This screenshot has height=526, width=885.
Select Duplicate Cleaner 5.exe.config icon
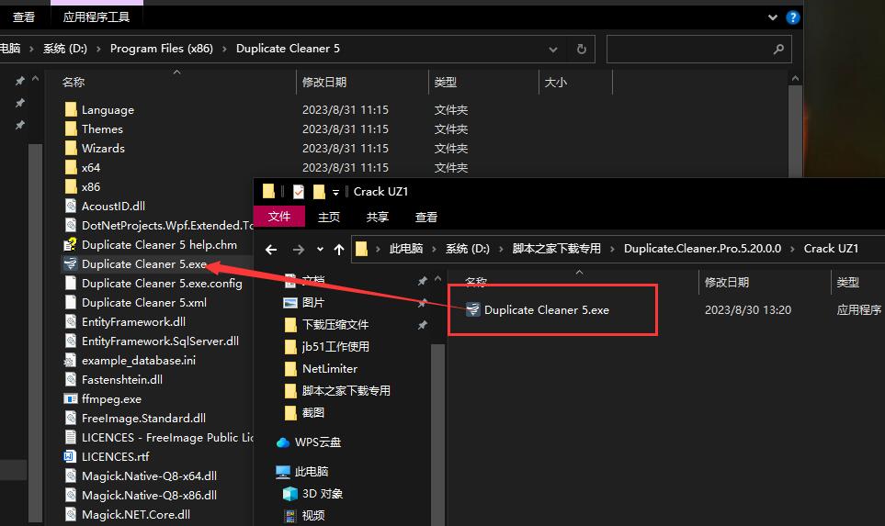(x=71, y=283)
